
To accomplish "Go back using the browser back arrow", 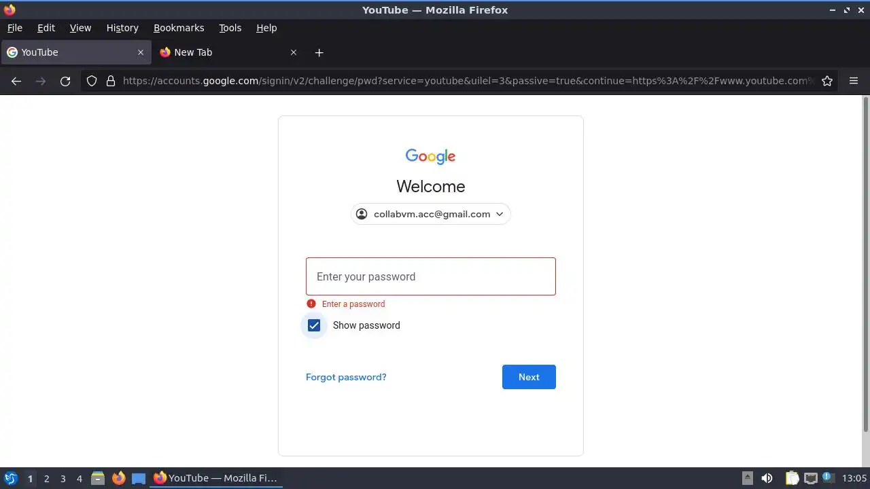I will click(x=16, y=81).
